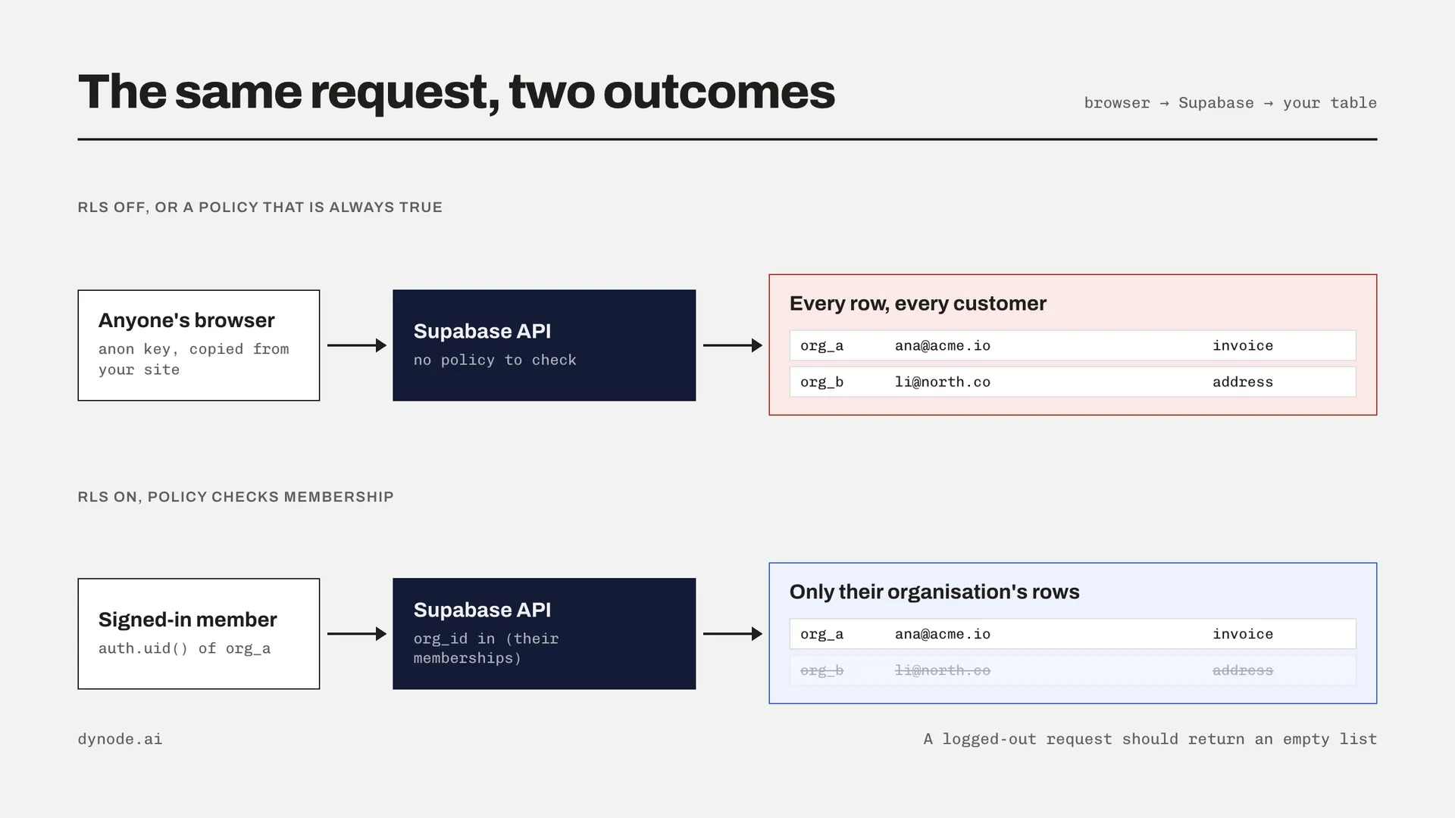
Task: Click "li@north.co" in the Every row table
Action: [943, 382]
